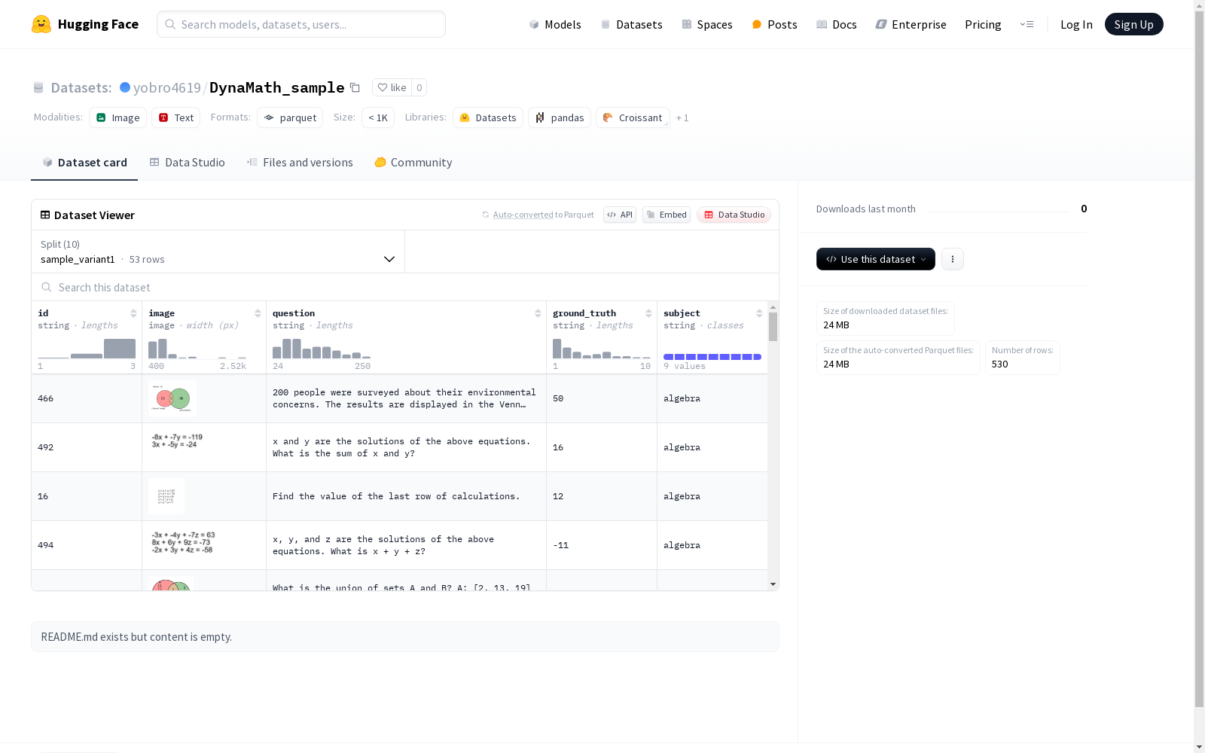Open Docs in top navigation
Viewport: 1205px width, 753px height.
click(837, 24)
